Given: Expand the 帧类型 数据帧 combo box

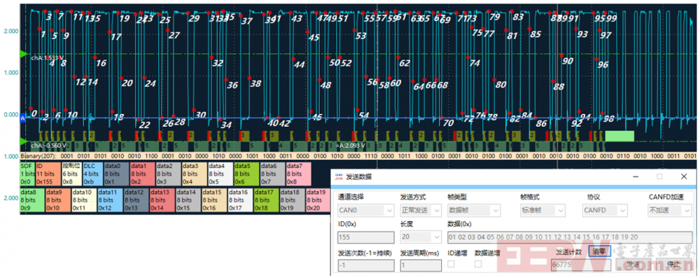Looking at the screenshot, I should 474,210.
